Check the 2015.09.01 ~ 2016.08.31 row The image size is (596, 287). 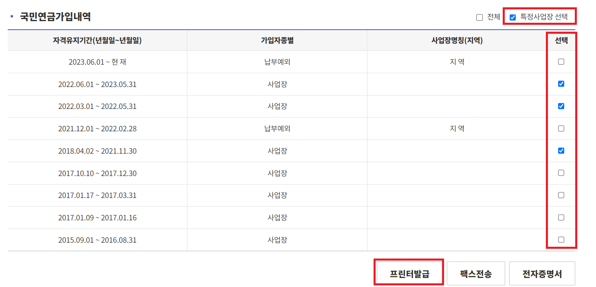click(561, 239)
